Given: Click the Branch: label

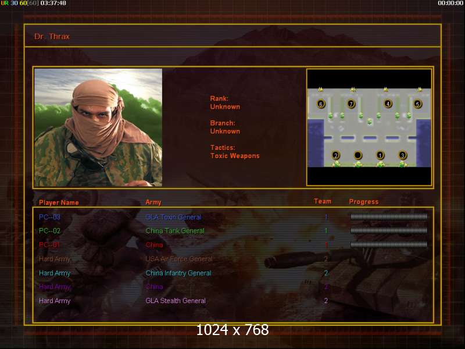Looking at the screenshot, I should (223, 123).
